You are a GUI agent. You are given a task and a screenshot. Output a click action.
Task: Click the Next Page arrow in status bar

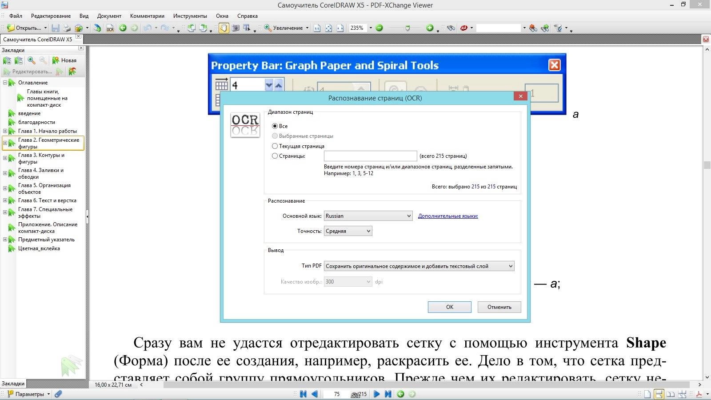(x=376, y=394)
